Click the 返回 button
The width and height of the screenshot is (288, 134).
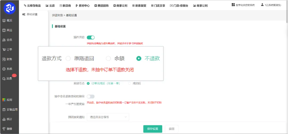tap(171, 129)
